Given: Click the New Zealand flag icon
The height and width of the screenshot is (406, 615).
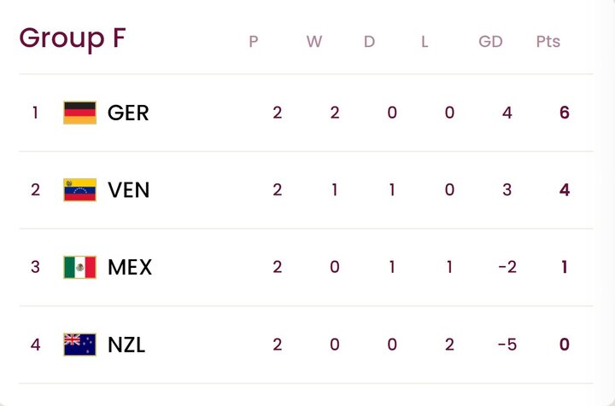Looking at the screenshot, I should [79, 345].
